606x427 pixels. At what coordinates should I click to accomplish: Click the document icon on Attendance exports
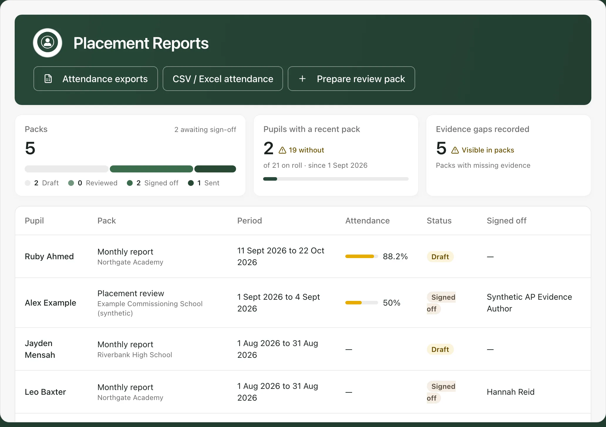(48, 79)
